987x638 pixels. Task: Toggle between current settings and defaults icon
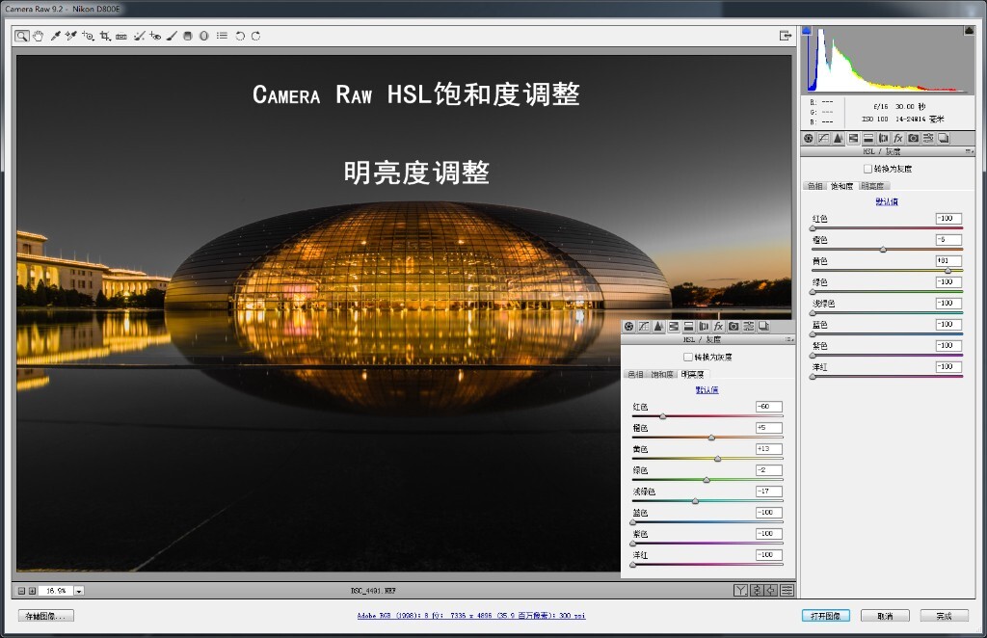coord(787,590)
